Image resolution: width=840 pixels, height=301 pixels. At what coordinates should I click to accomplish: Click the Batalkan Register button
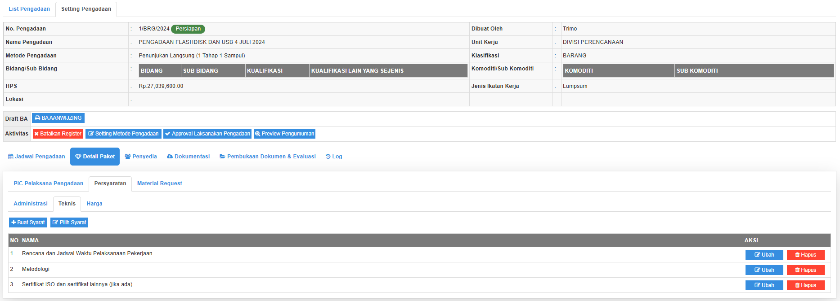click(58, 134)
